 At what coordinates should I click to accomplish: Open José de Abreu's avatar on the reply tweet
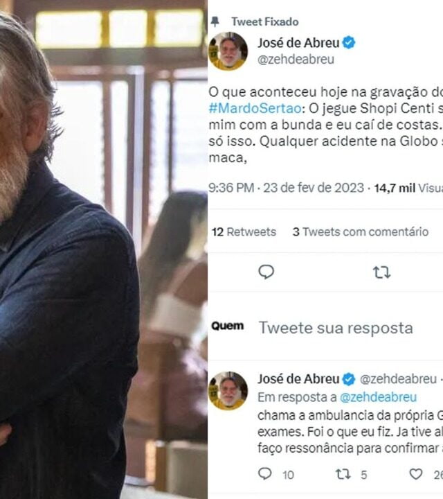coord(228,390)
